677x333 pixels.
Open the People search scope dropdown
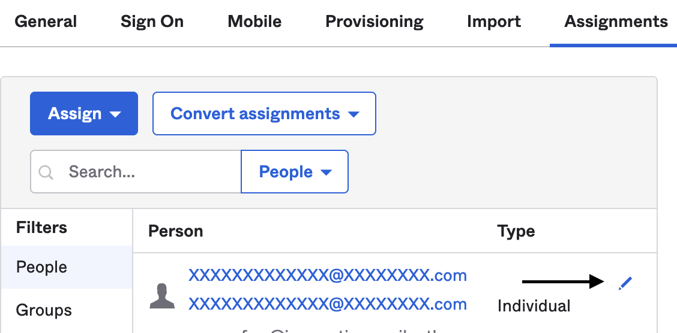[x=295, y=172]
